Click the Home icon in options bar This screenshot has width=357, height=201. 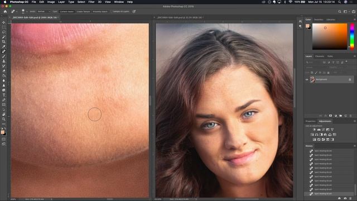(5, 11)
